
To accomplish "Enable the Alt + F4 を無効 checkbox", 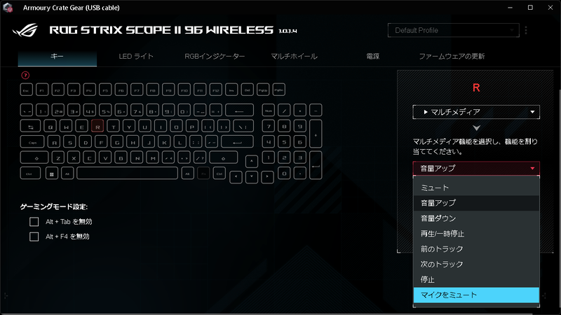I will pyautogui.click(x=34, y=237).
